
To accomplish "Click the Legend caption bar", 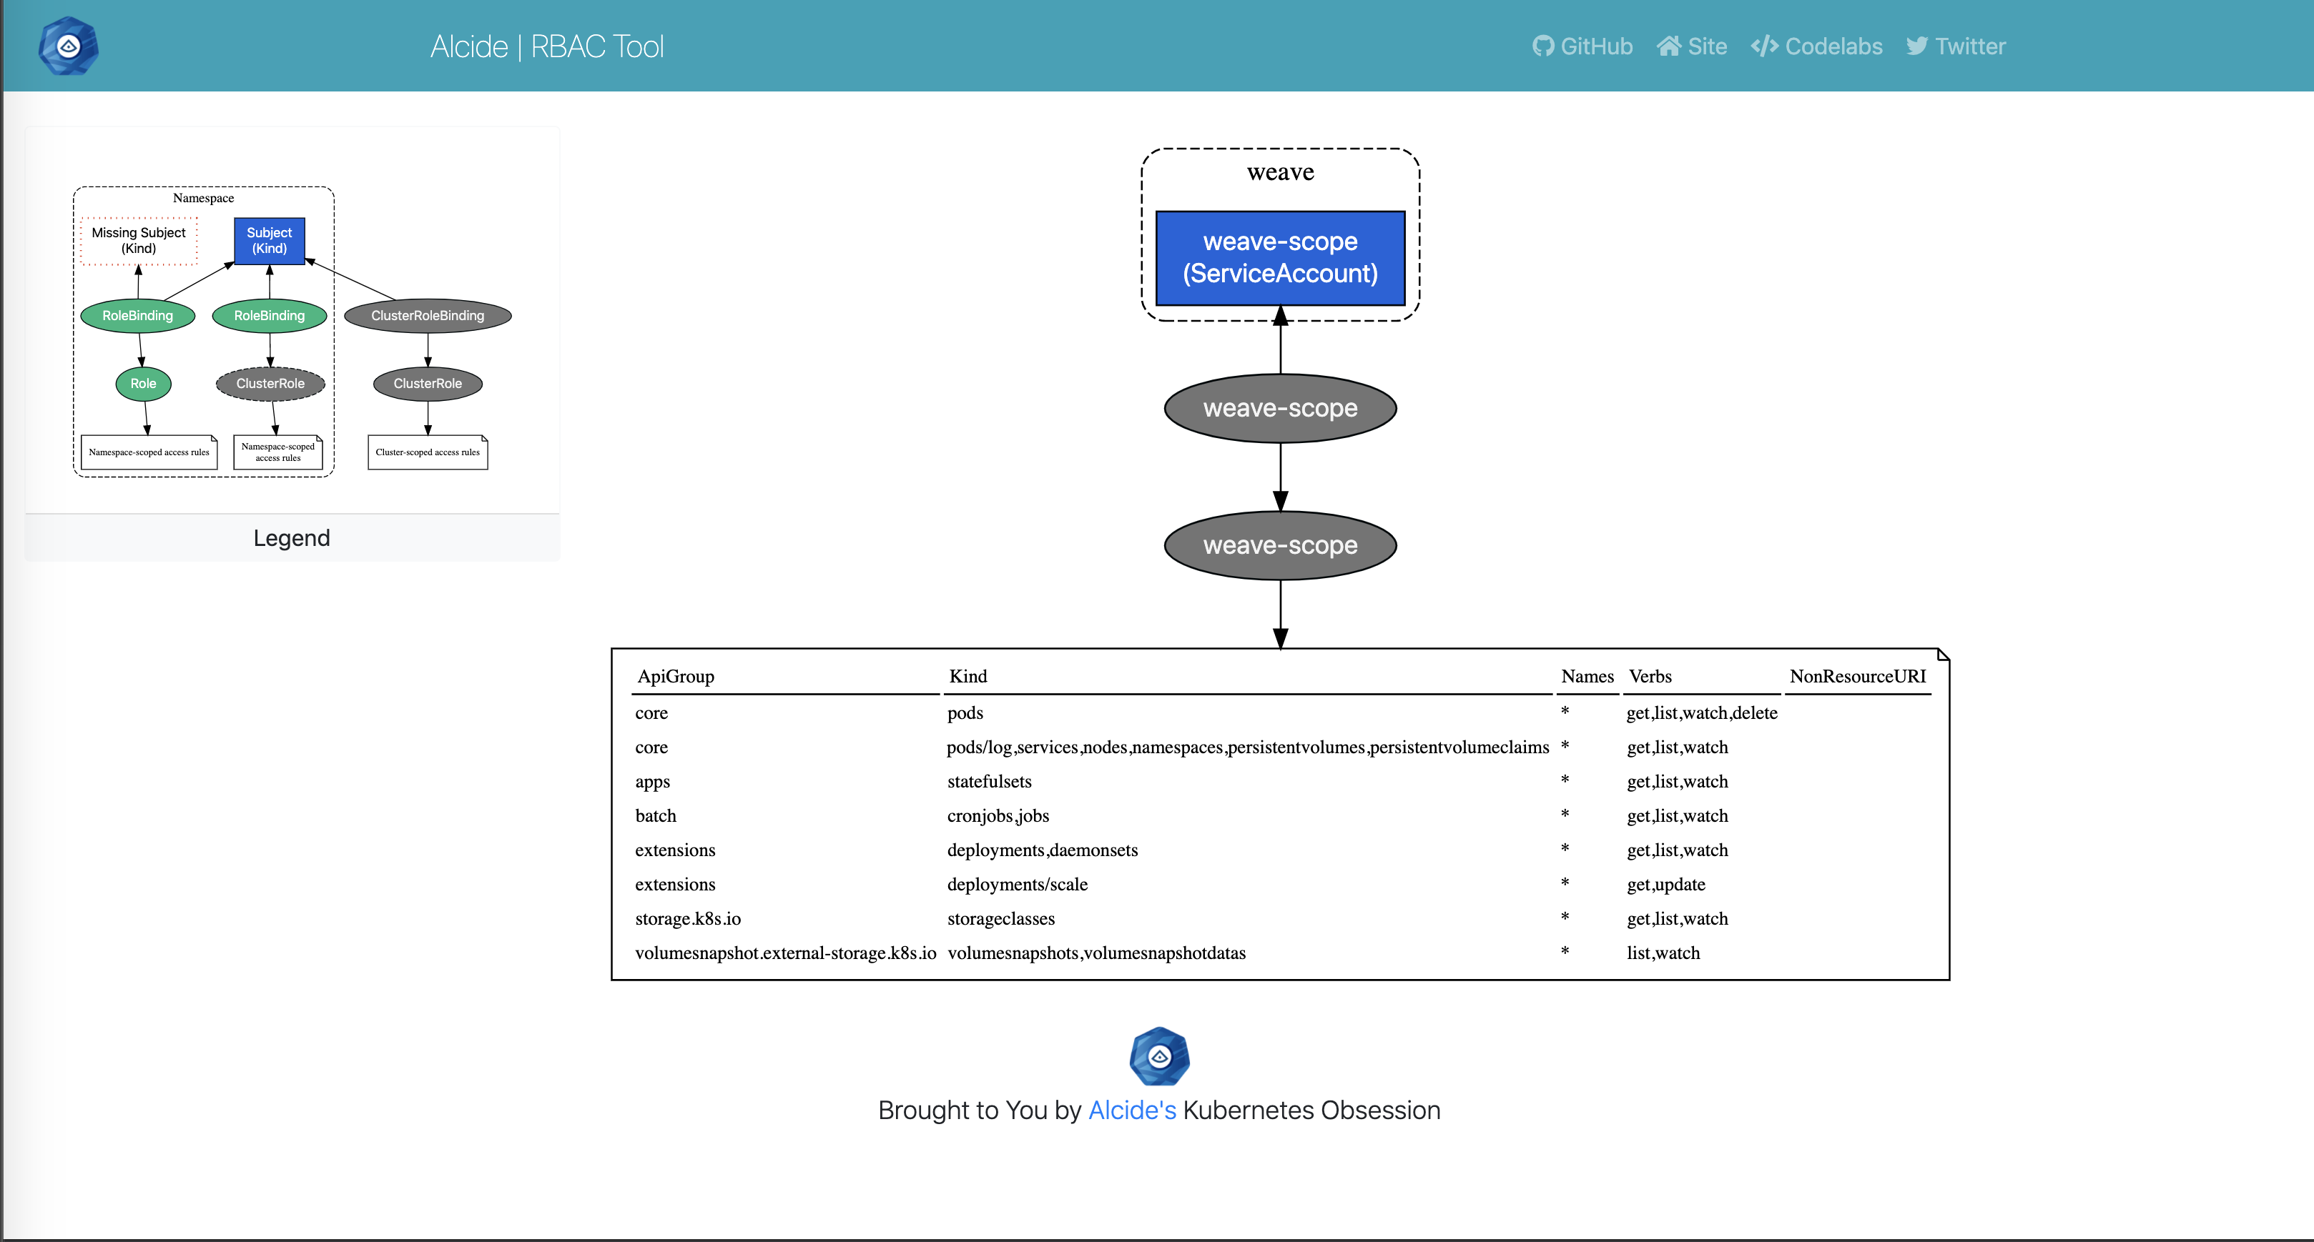I will pos(292,537).
